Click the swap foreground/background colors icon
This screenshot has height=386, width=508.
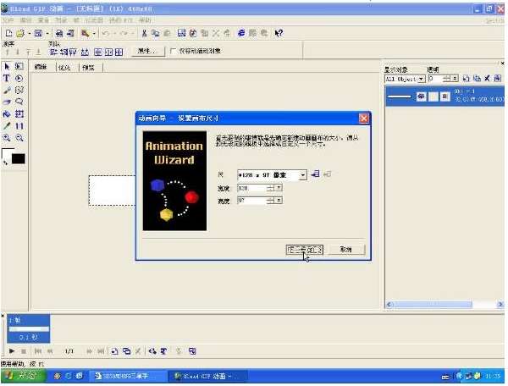5,163
